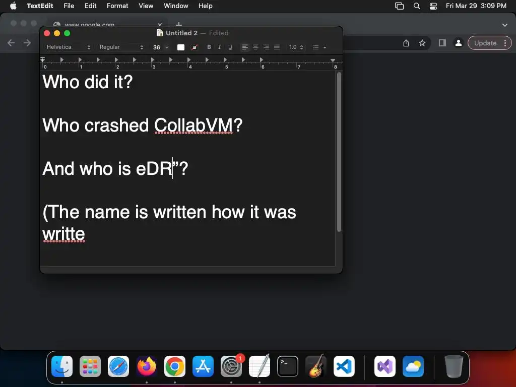Open the text background color picker
Viewport: 516px width, 387px height.
pyautogui.click(x=195, y=47)
